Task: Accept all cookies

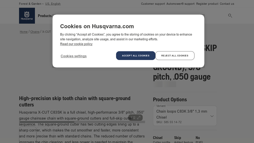Action: (x=136, y=56)
